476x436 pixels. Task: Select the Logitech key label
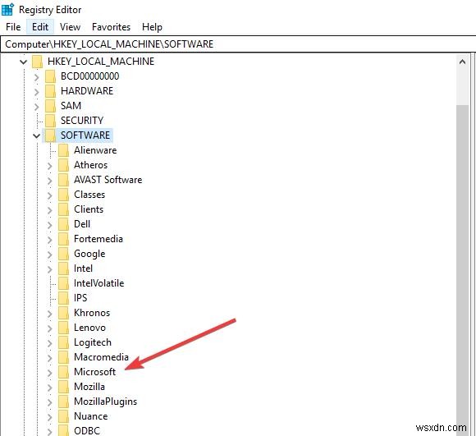pyautogui.click(x=93, y=342)
